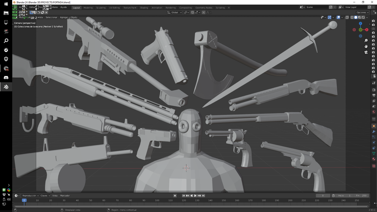Enable wireframe viewport shading
Image resolution: width=377 pixels, height=212 pixels.
352,17
